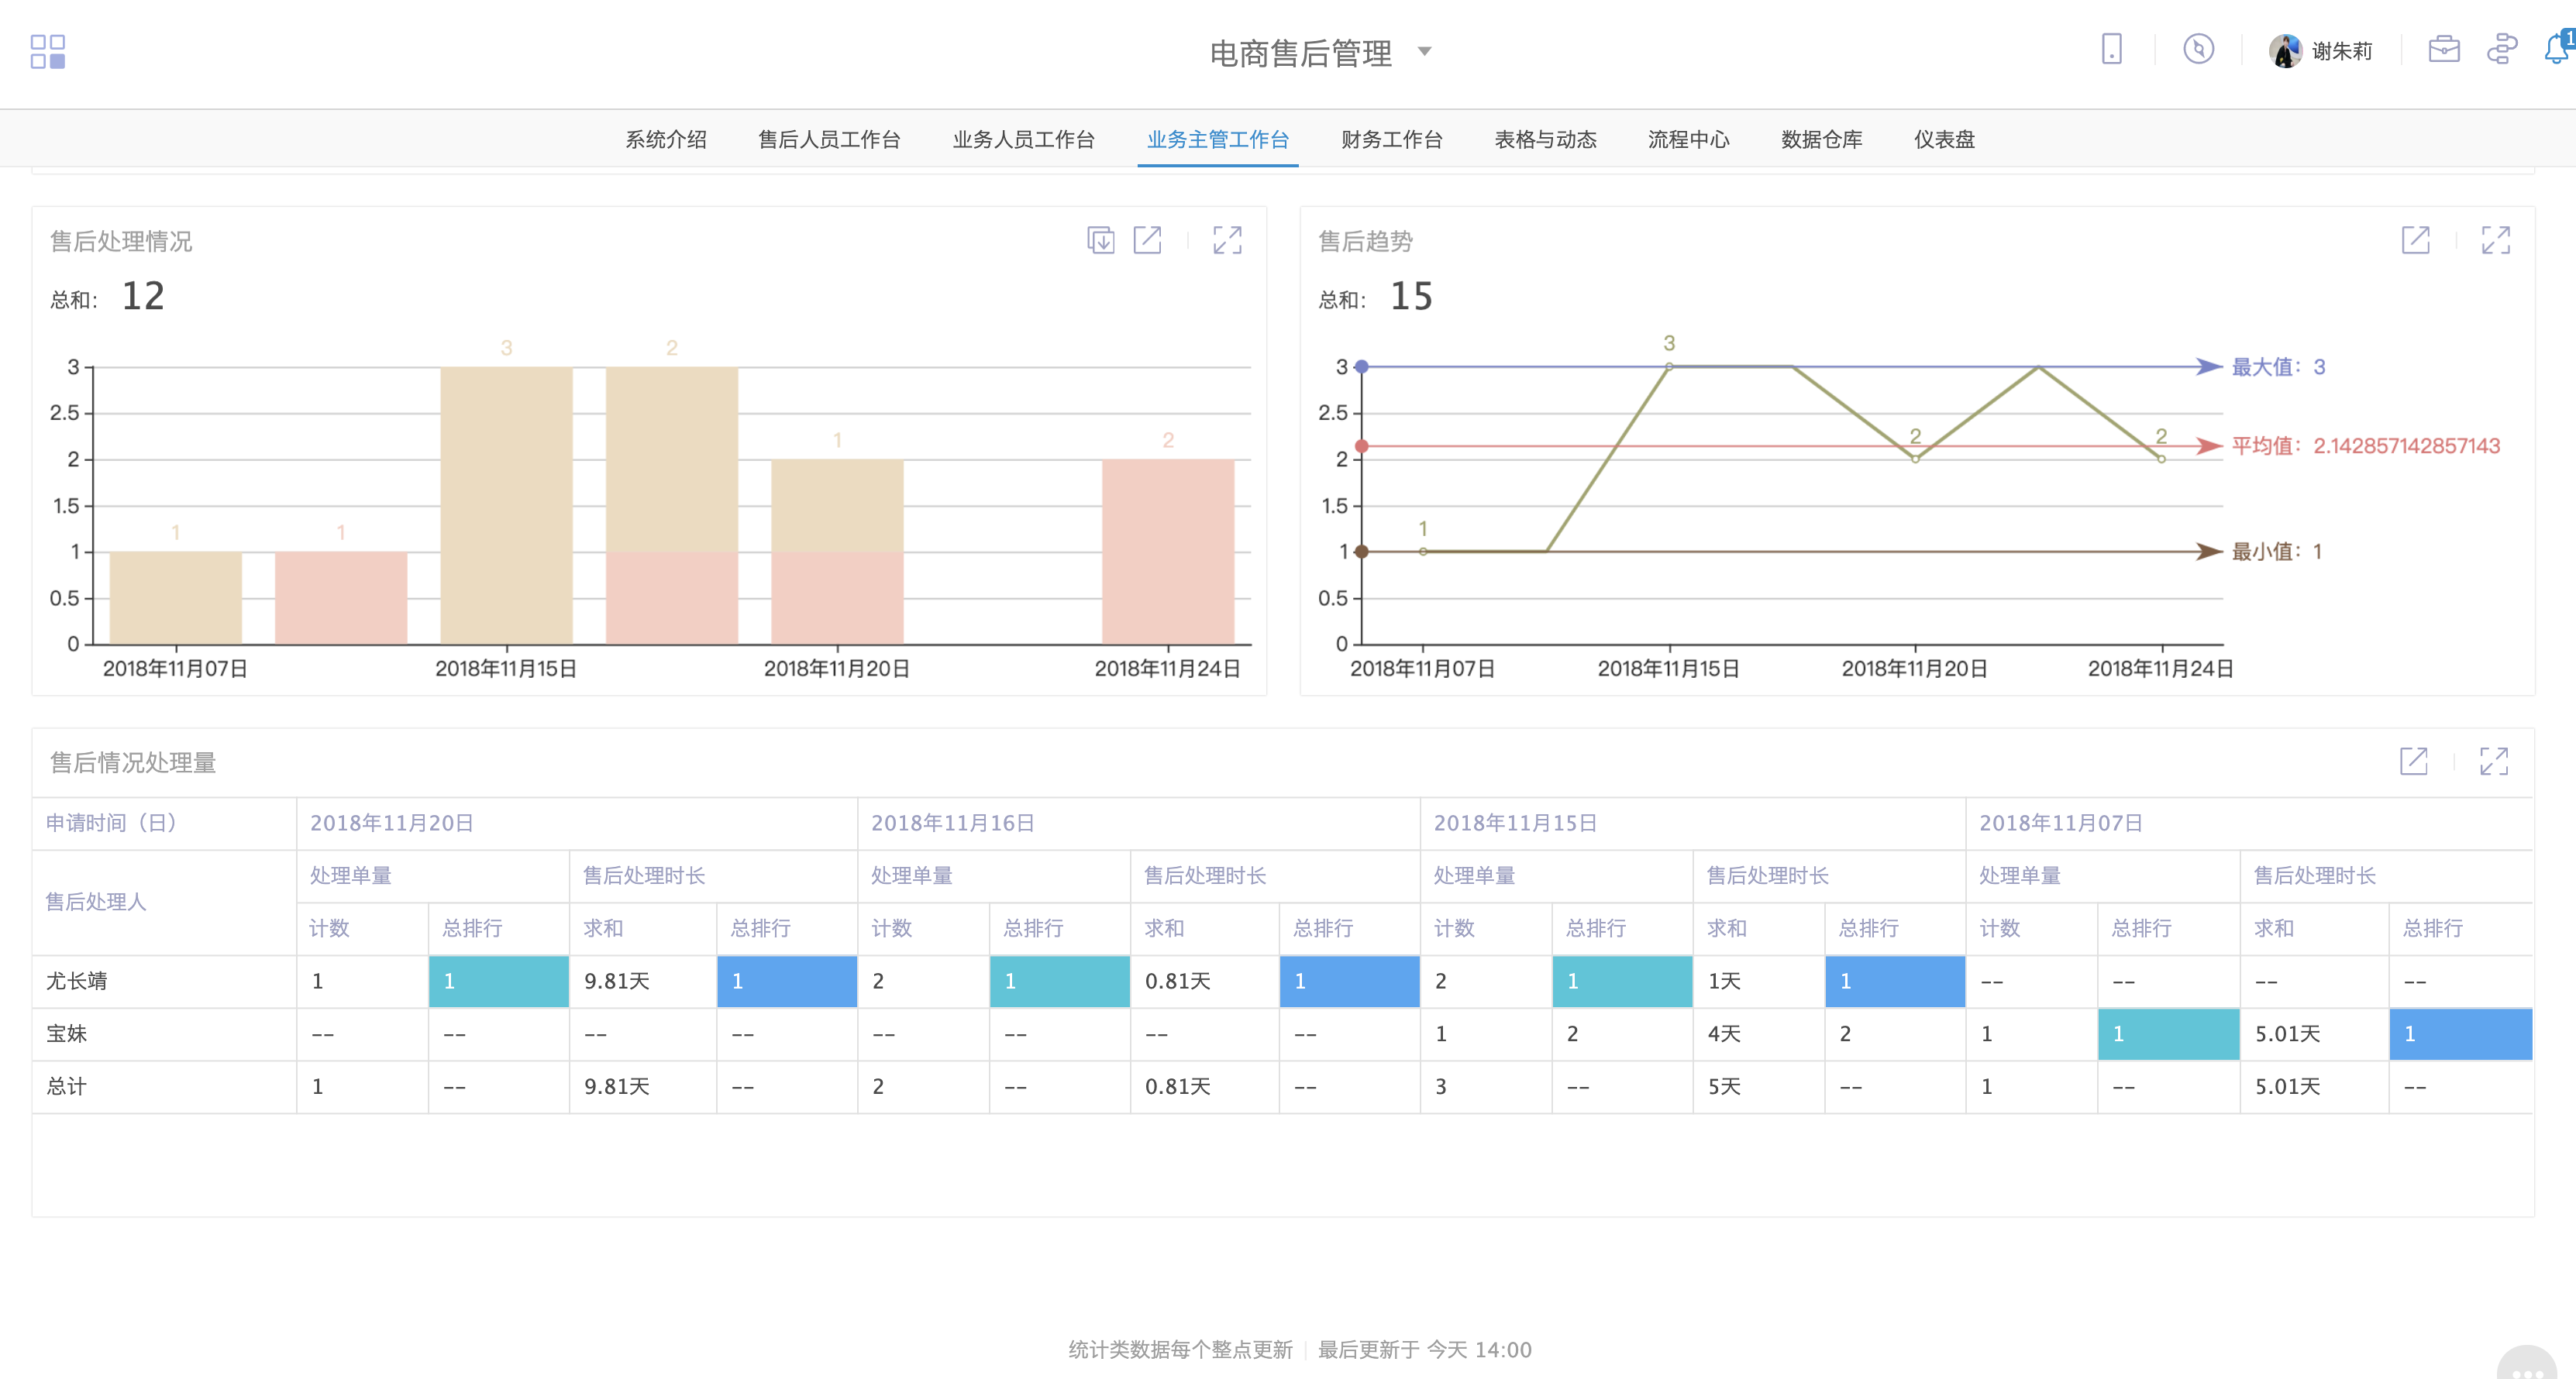Screen dimensions: 2576x1379
Task: Click the compass navigation icon
Action: 2198,49
